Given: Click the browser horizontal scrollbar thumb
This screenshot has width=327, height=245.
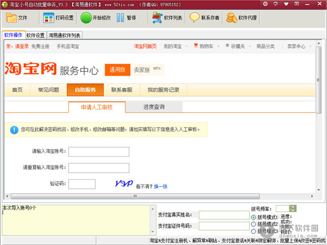Looking at the screenshot, I should (x=135, y=196).
